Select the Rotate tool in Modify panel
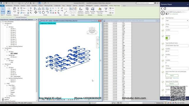 (x=43, y=12)
